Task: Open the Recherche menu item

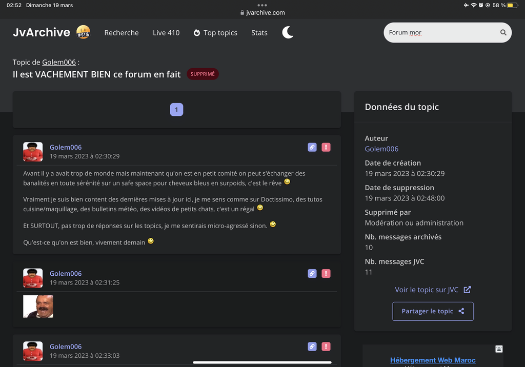Action: (x=122, y=33)
